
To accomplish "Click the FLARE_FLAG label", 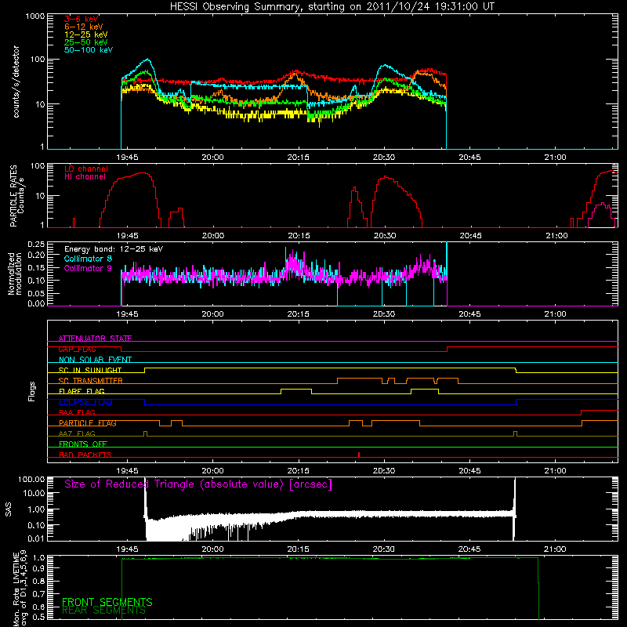I will 82,391.
